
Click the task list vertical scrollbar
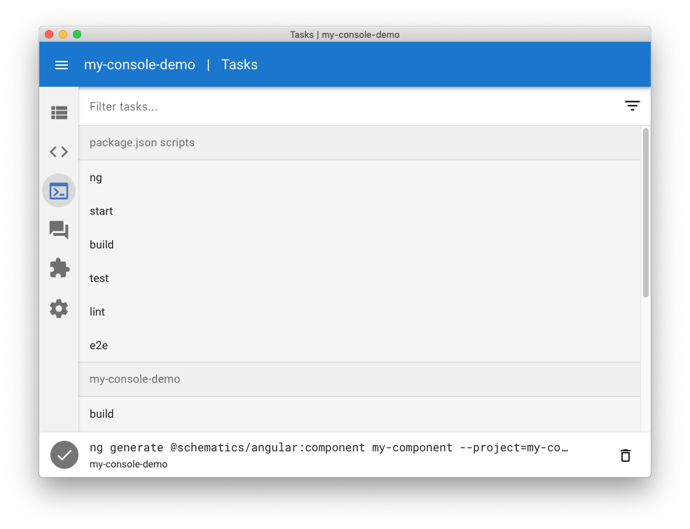646,213
